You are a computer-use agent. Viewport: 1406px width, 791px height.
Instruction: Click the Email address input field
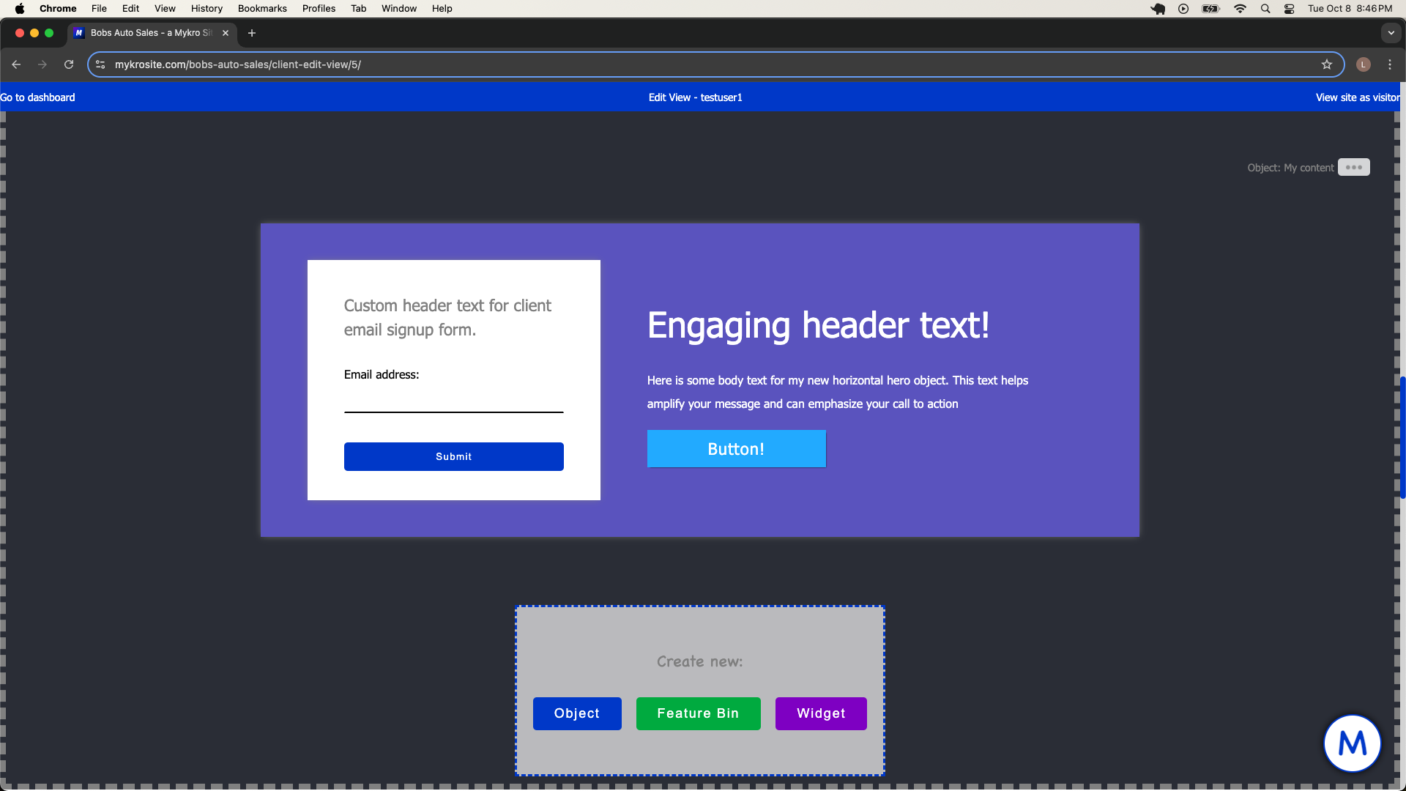click(453, 401)
